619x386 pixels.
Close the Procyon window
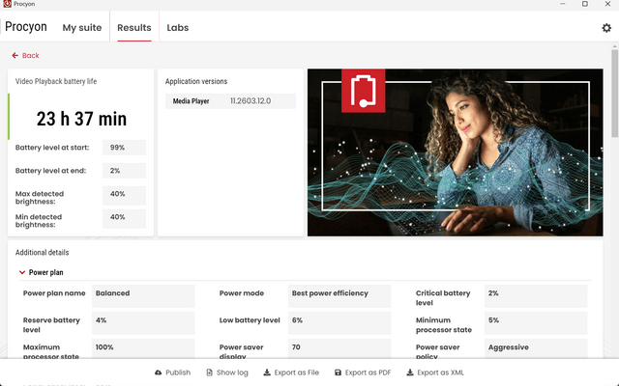(x=607, y=4)
